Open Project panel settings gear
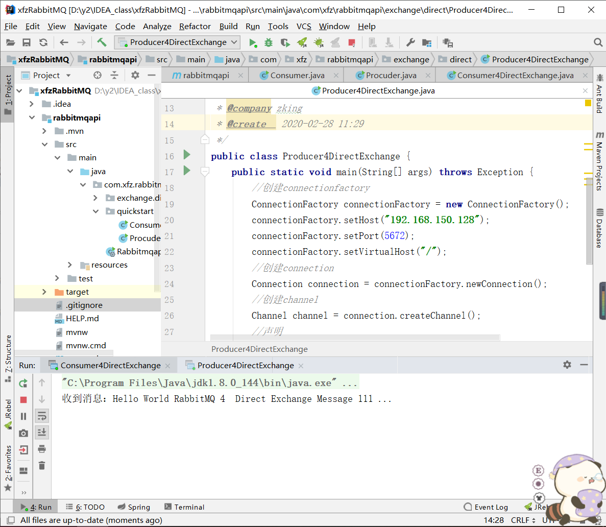Screen dimensions: 606x527 point(135,75)
